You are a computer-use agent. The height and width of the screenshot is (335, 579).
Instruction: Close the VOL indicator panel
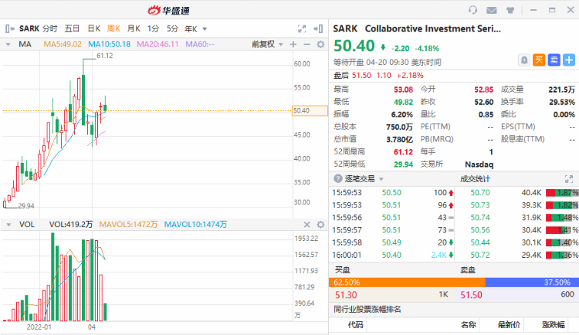click(x=306, y=225)
